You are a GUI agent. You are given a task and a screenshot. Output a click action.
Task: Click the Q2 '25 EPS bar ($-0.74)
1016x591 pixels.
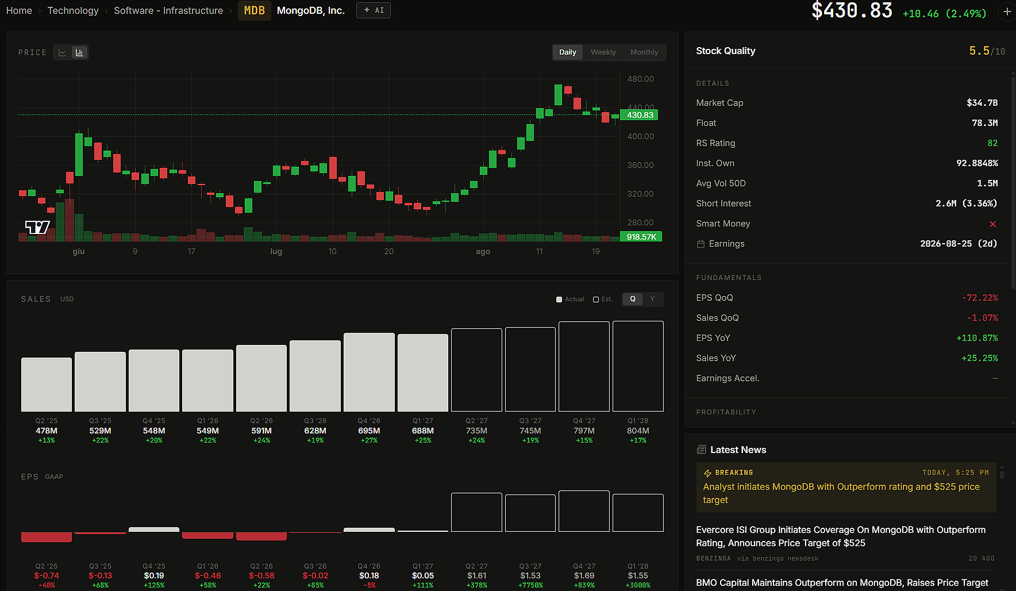pyautogui.click(x=47, y=537)
